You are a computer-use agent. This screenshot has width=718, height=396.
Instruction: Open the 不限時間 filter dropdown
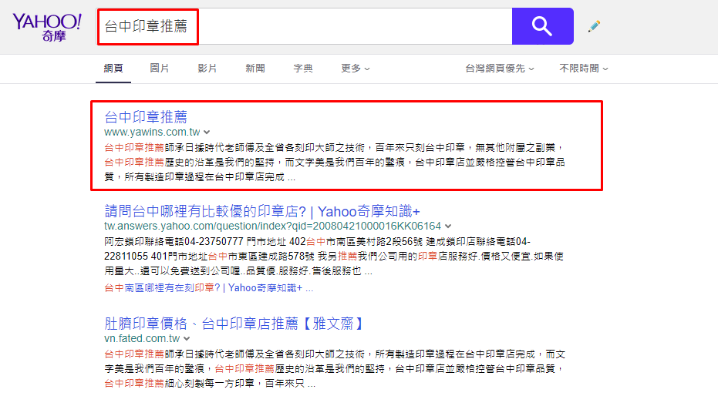(x=584, y=69)
